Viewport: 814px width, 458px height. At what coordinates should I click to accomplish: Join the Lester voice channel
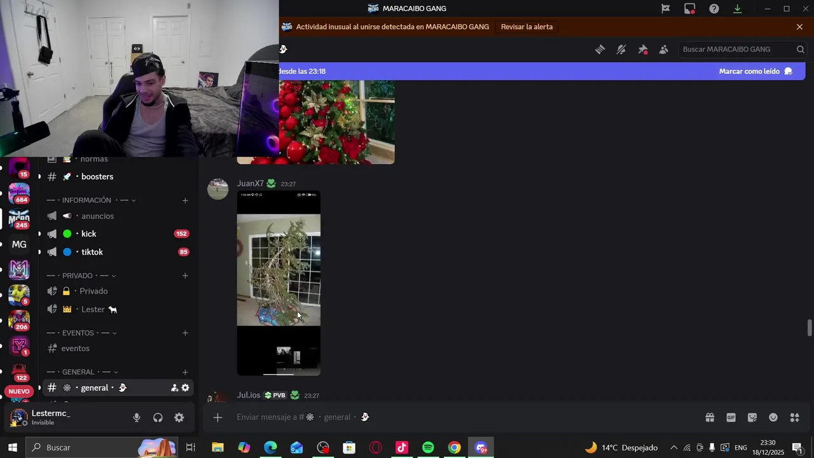(x=118, y=310)
